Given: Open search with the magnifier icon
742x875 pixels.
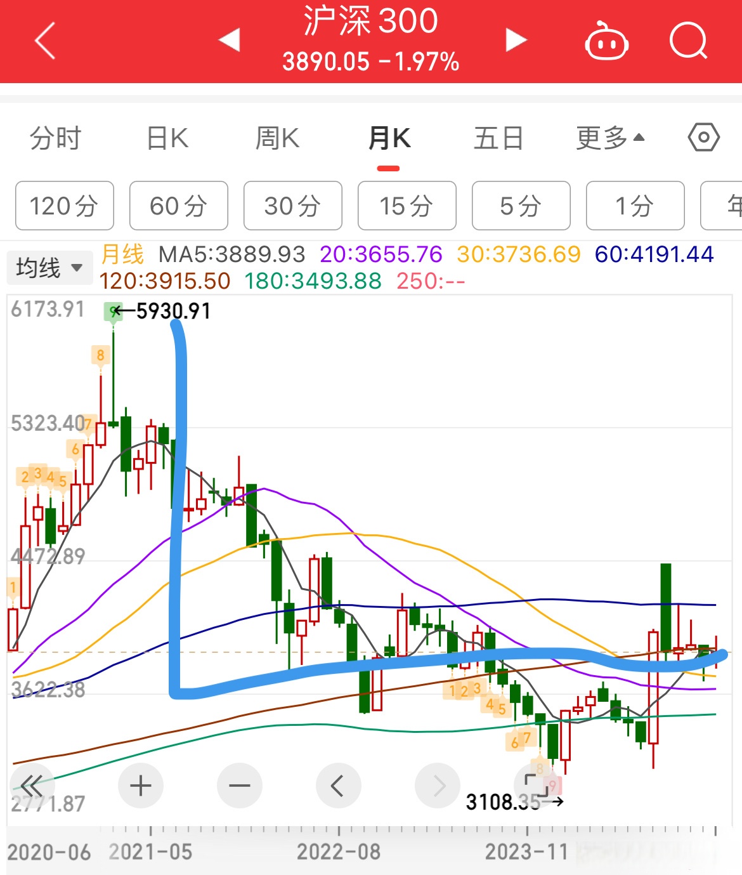Looking at the screenshot, I should tap(689, 41).
